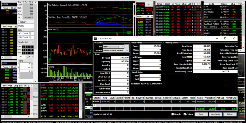Click the APLN trade row in running trades
The image size is (246, 123).
point(178,10)
